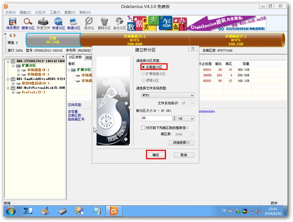The height and width of the screenshot is (222, 293).
Task: Click the 格式化 toolbar icon
Action: (89, 23)
